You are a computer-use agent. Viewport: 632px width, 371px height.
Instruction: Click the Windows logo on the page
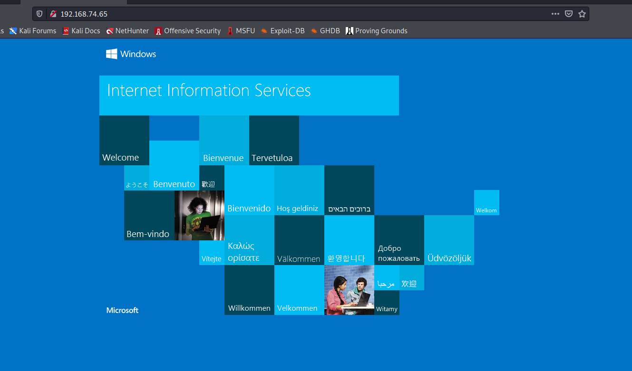(x=111, y=54)
